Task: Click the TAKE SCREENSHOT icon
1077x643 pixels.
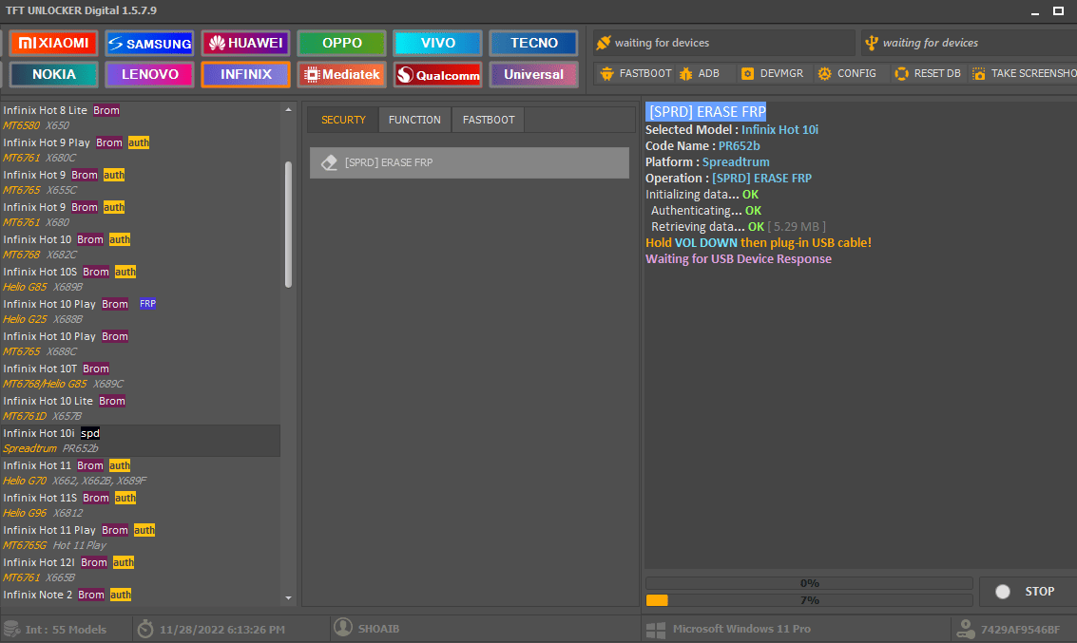Action: (x=979, y=73)
